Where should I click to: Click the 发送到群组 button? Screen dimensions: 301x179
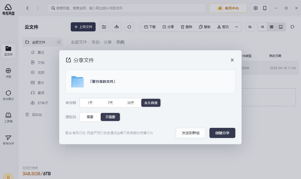190,133
